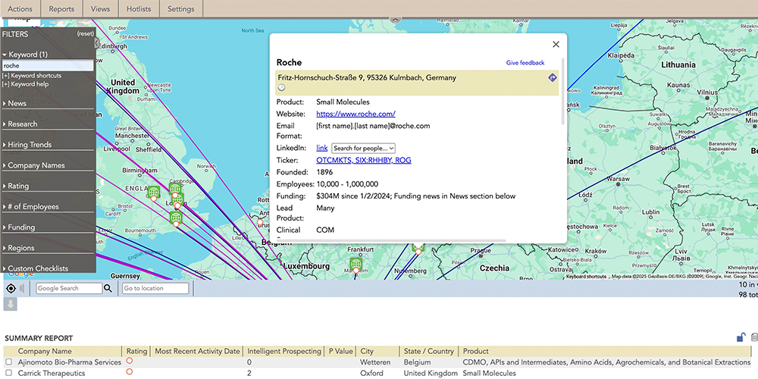
Task: Click the green globe marker near Birmingham
Action: 154,193
